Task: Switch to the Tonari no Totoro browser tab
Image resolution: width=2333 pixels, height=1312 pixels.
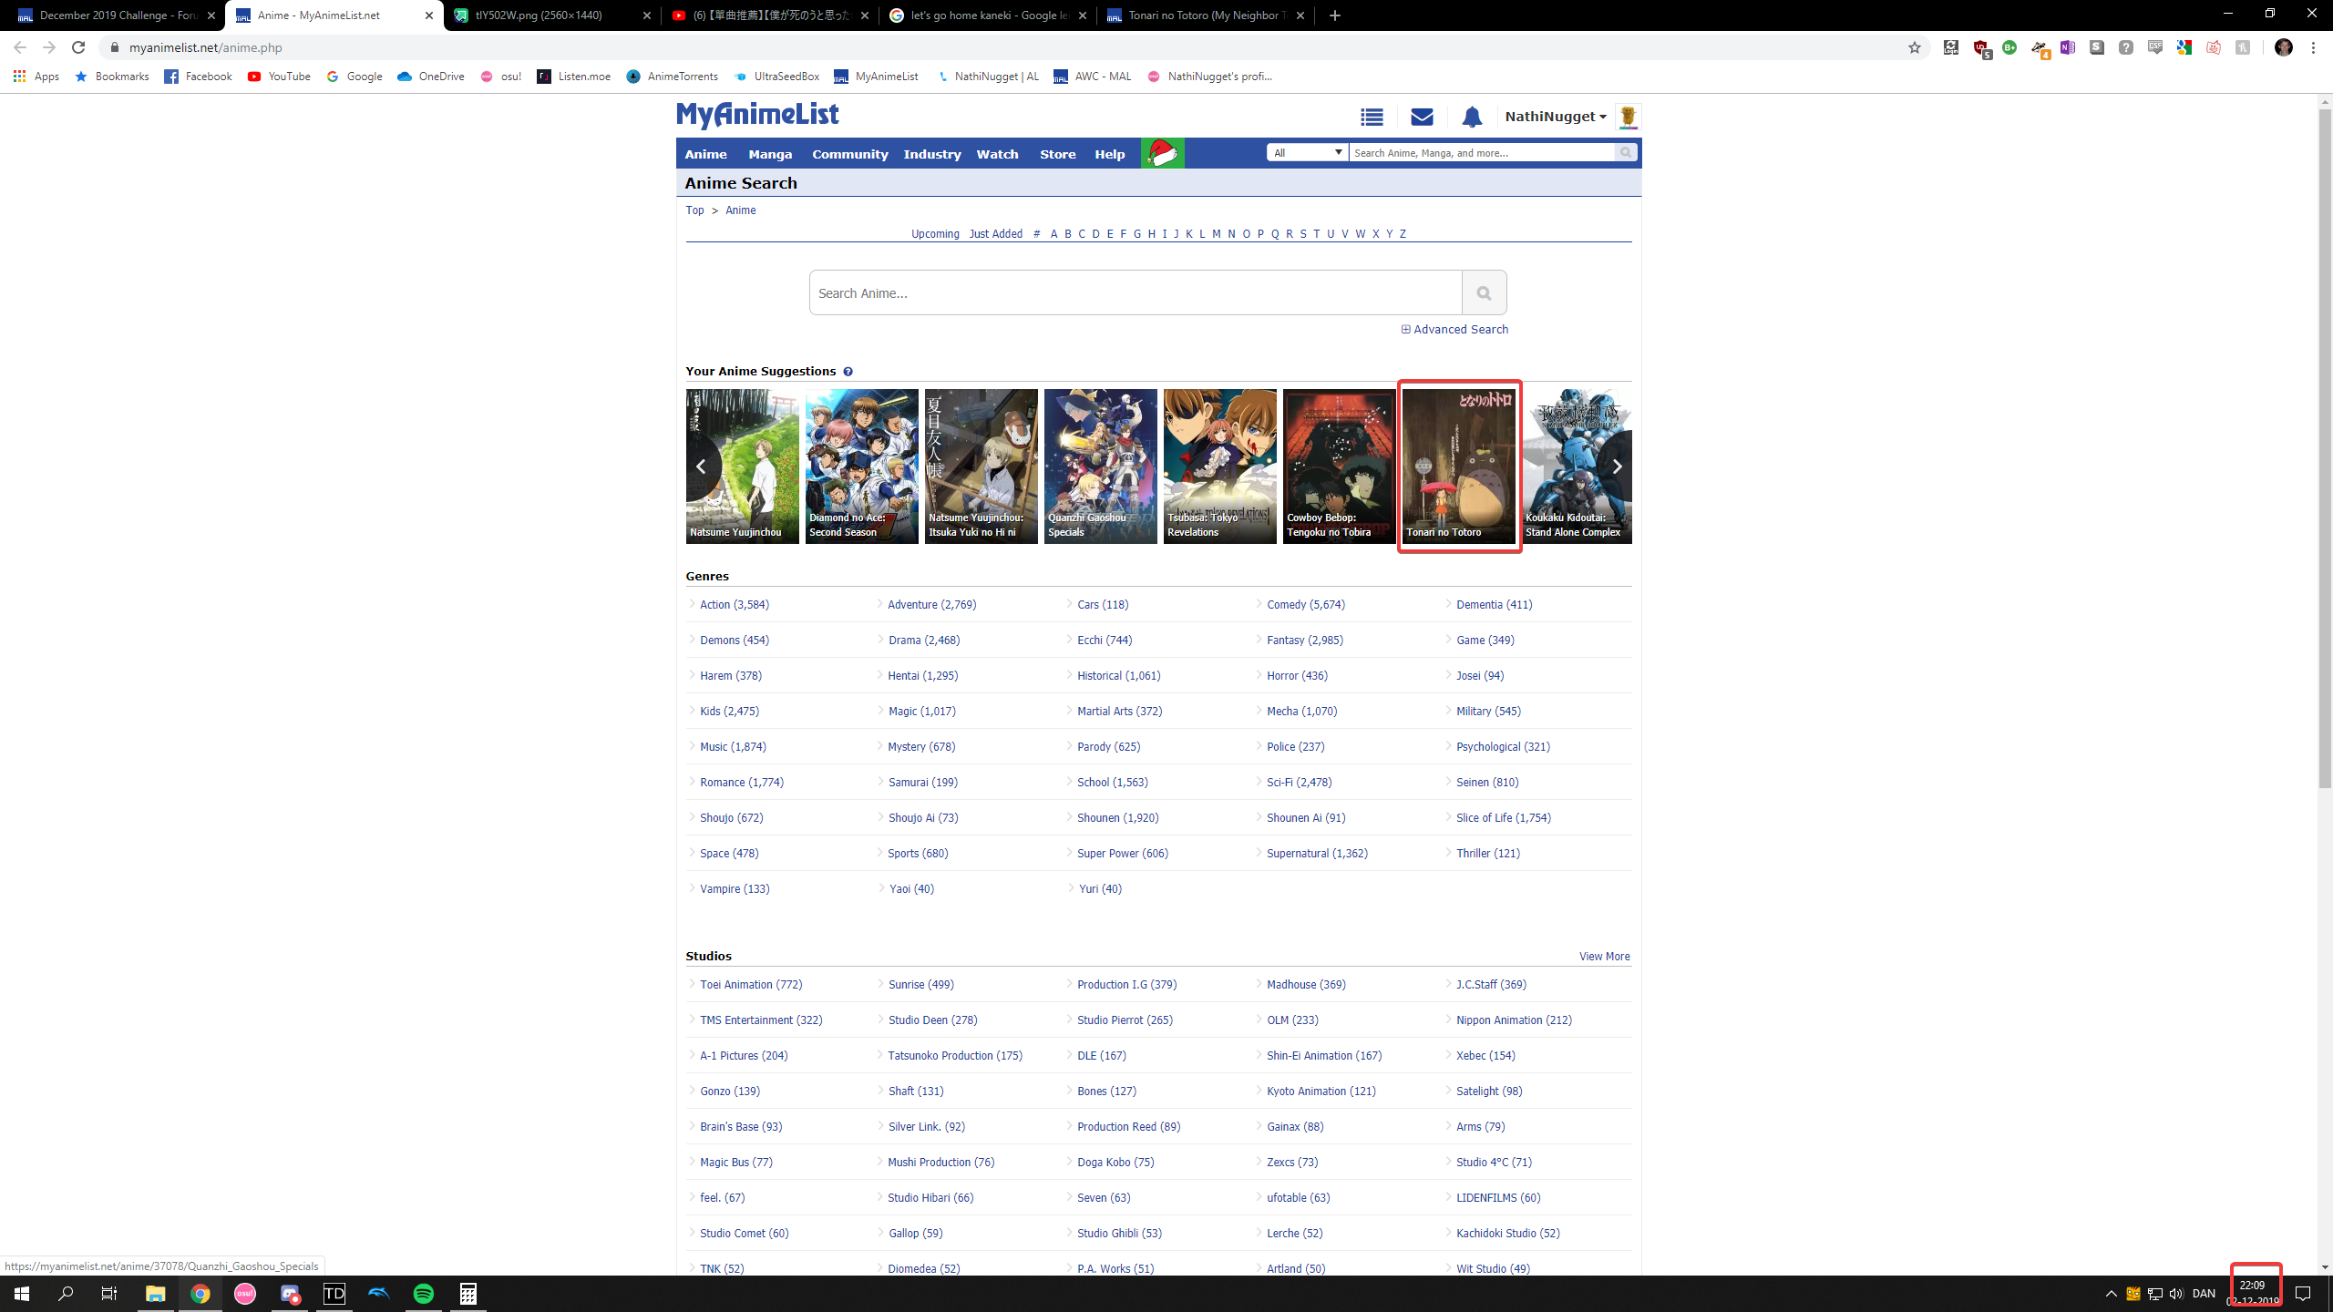Action: [1205, 15]
